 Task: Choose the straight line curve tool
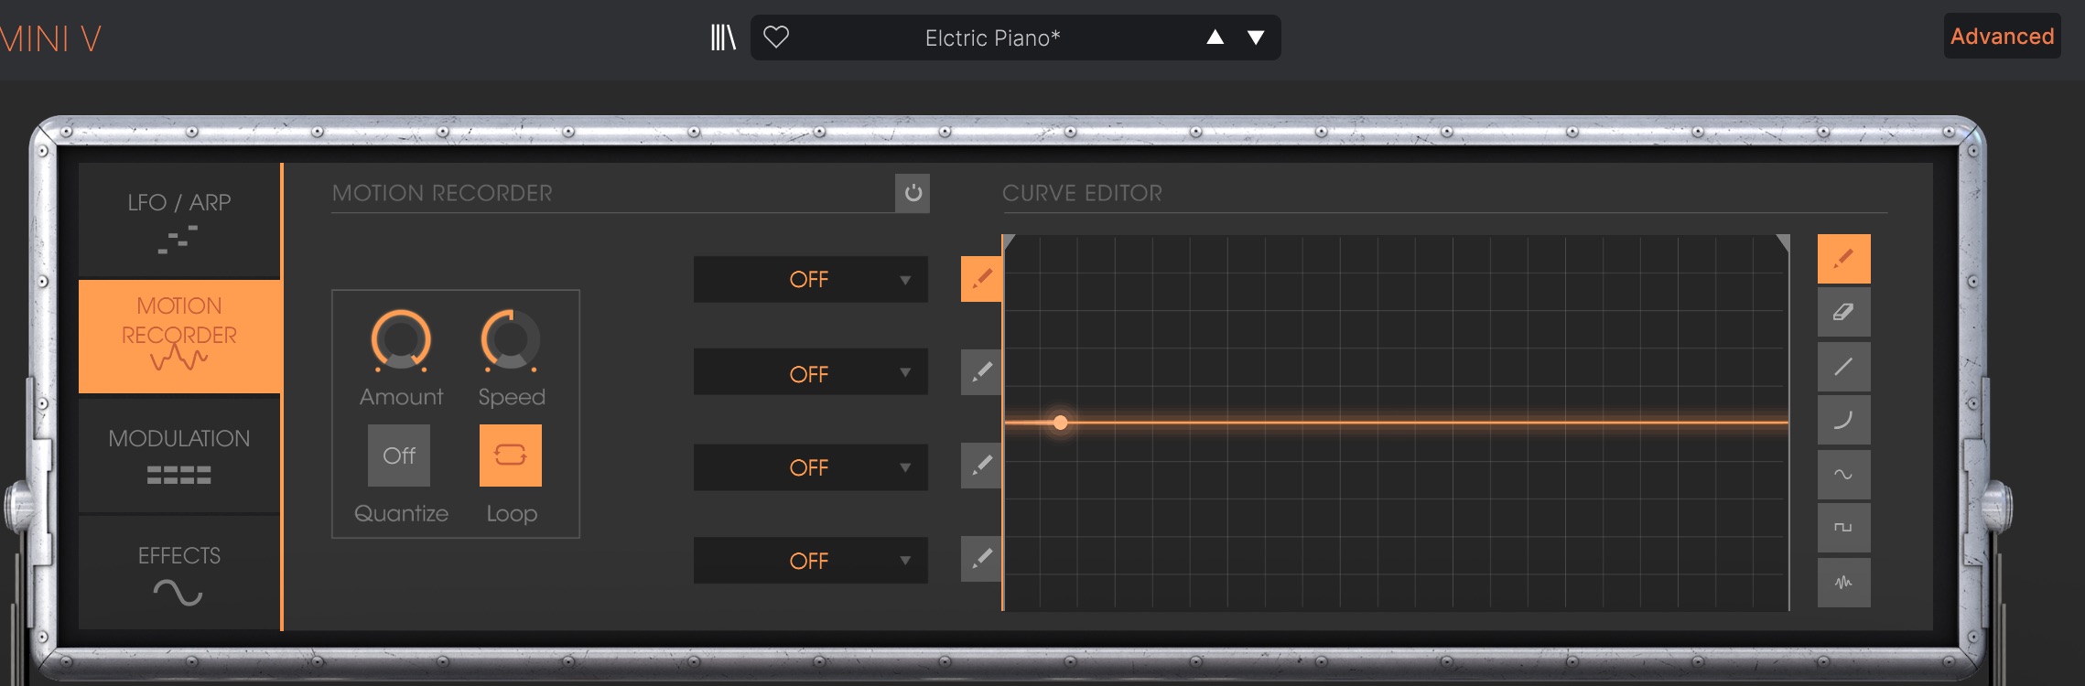pos(1843,367)
